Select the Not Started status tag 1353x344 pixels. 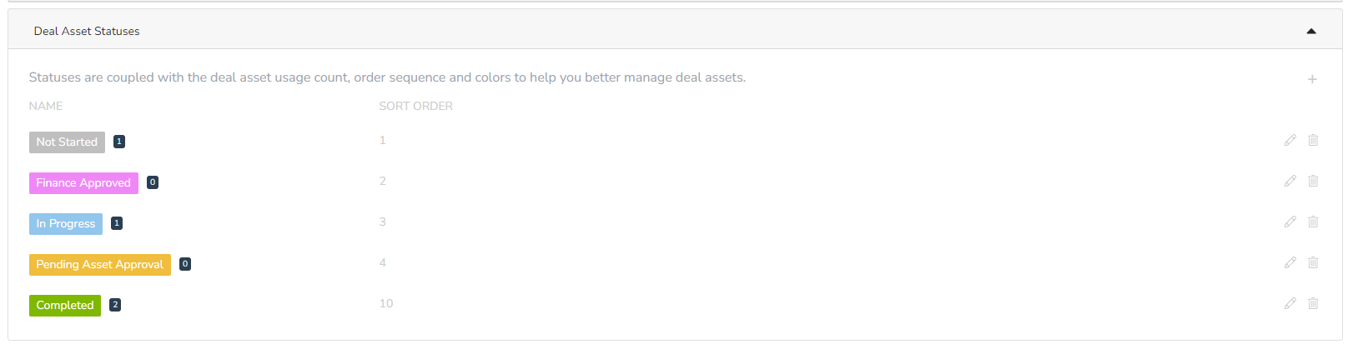[x=67, y=142]
